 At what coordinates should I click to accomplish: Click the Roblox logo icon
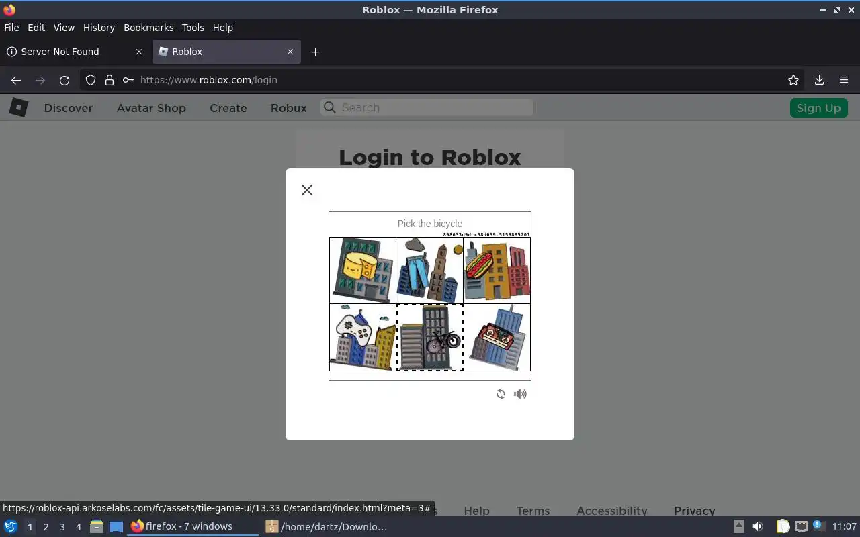tap(19, 107)
